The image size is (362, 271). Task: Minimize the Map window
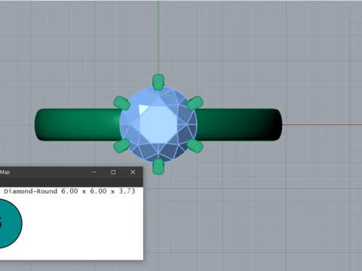(x=94, y=172)
